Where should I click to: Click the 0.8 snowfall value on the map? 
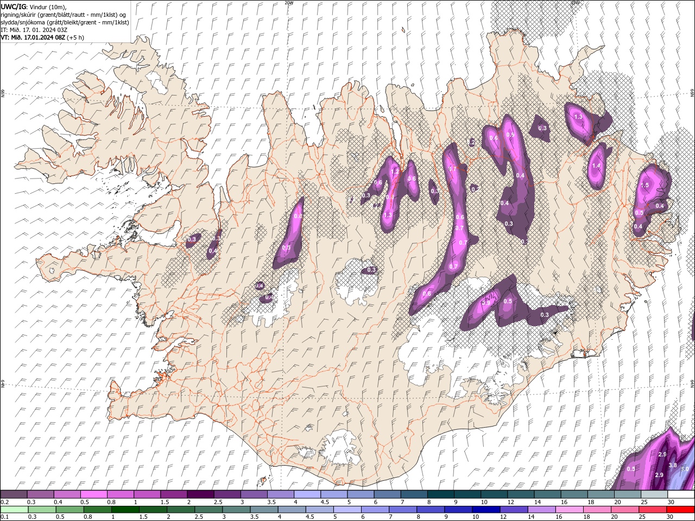click(x=298, y=216)
